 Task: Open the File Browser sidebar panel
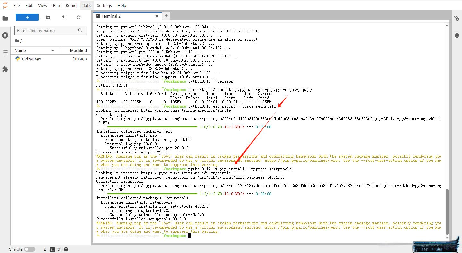pos(5,18)
